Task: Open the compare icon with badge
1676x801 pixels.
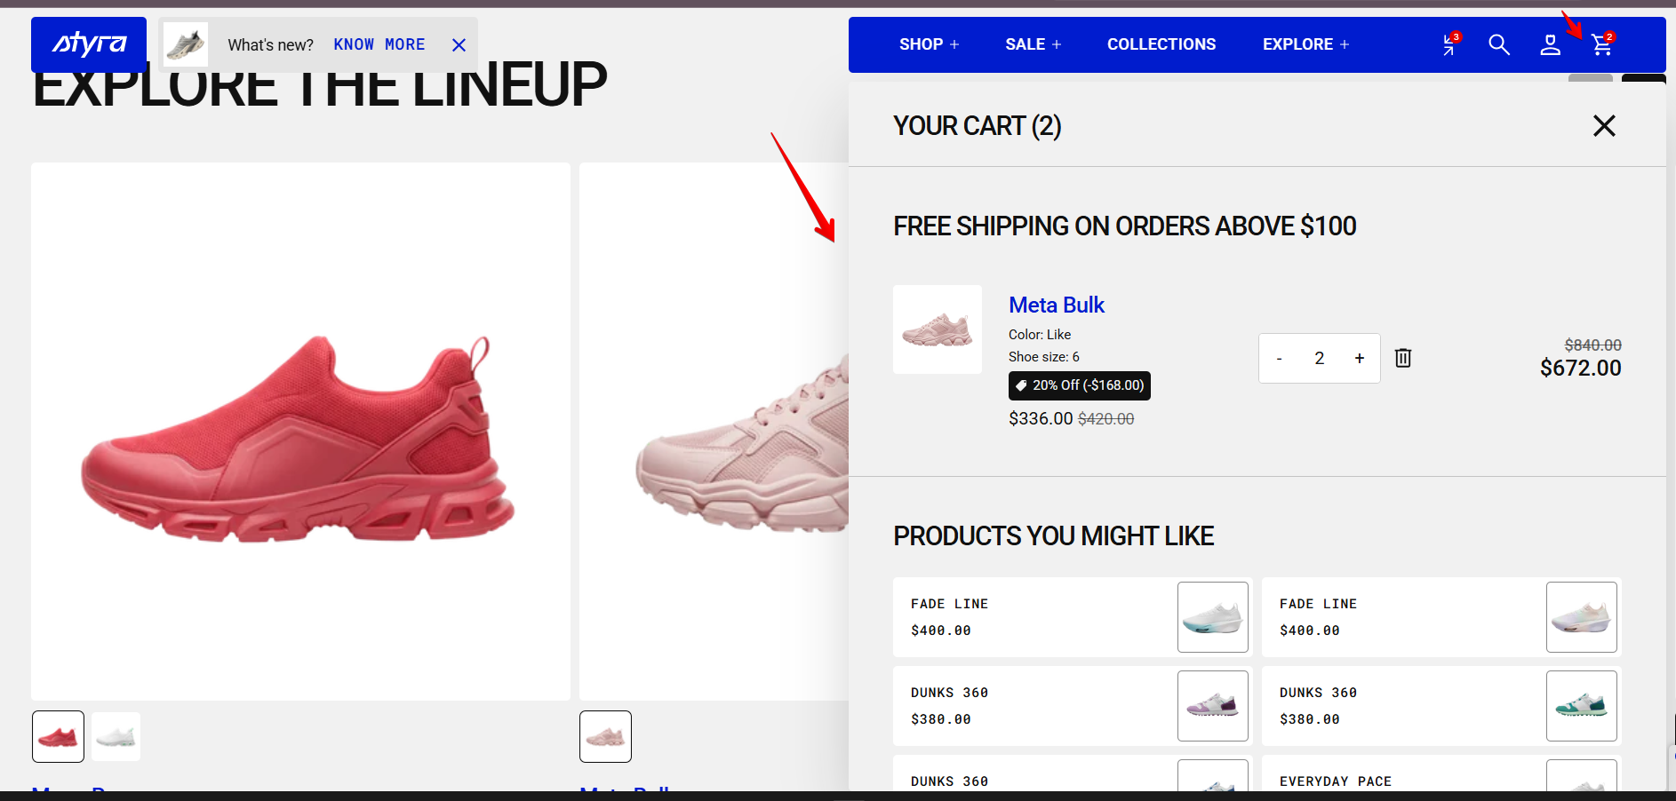Action: pos(1450,44)
